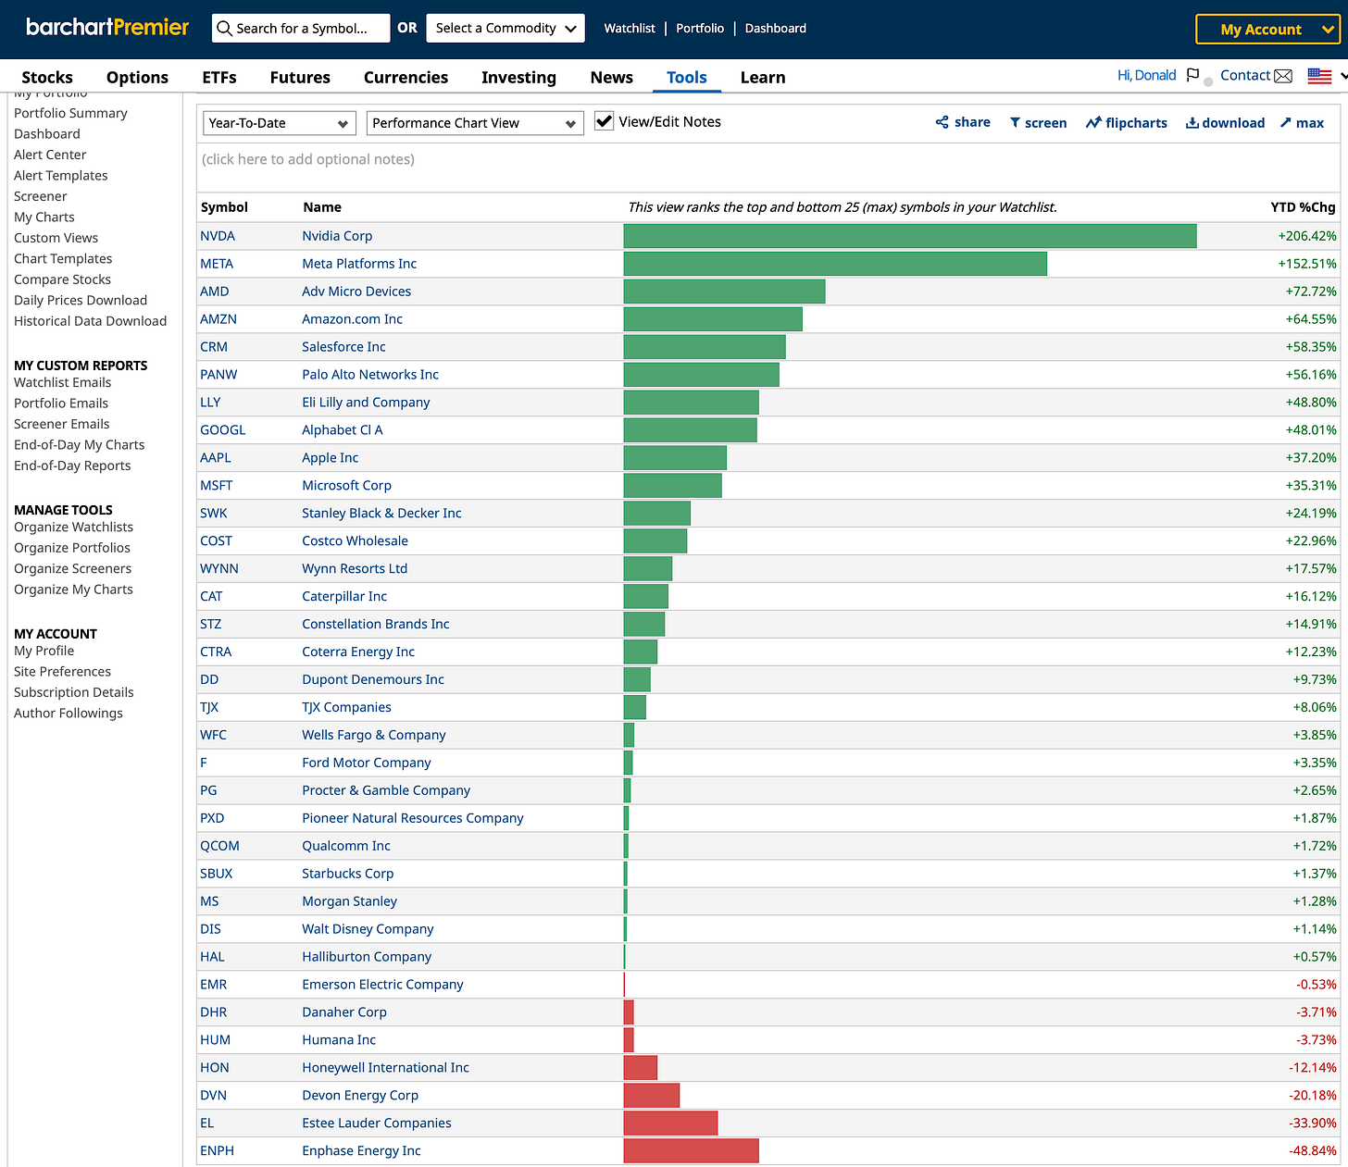Click the Contact envelope icon
1348x1167 pixels.
1283,76
